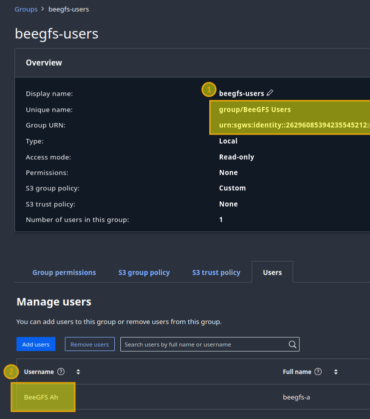The width and height of the screenshot is (370, 419).
Task: Click the Manage users heading
Action: point(54,301)
